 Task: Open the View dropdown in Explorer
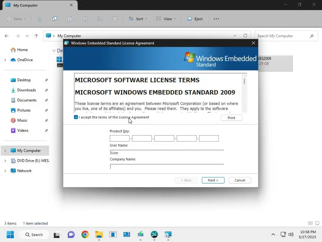click(166, 19)
